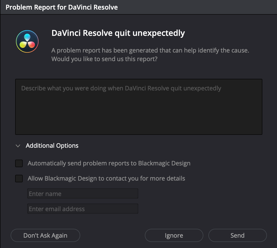
Task: Tick the allow Blackmagic Design contact checkbox
Action: [19, 179]
